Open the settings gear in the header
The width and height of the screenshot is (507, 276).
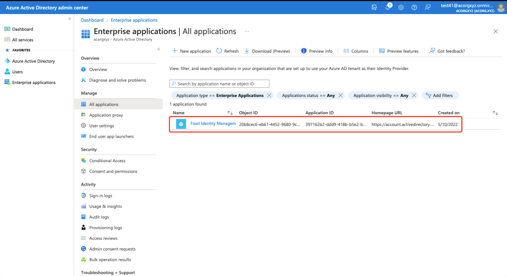(401, 8)
